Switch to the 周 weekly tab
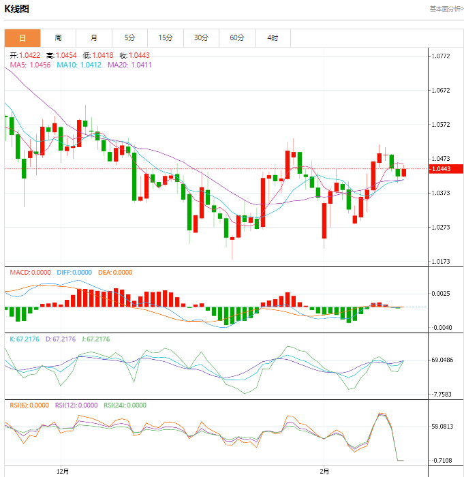Image resolution: width=464 pixels, height=477 pixels. 58,38
